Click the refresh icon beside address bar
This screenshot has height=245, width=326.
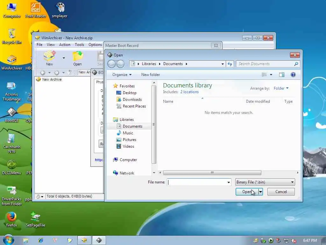[230, 64]
